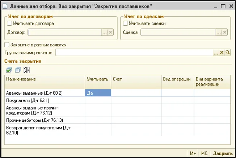The height and width of the screenshot is (158, 236).
Task: Click the M+ button
Action: coord(193,153)
